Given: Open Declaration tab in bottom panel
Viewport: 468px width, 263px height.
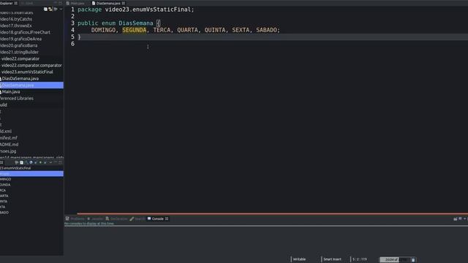Looking at the screenshot, I should tap(116, 219).
